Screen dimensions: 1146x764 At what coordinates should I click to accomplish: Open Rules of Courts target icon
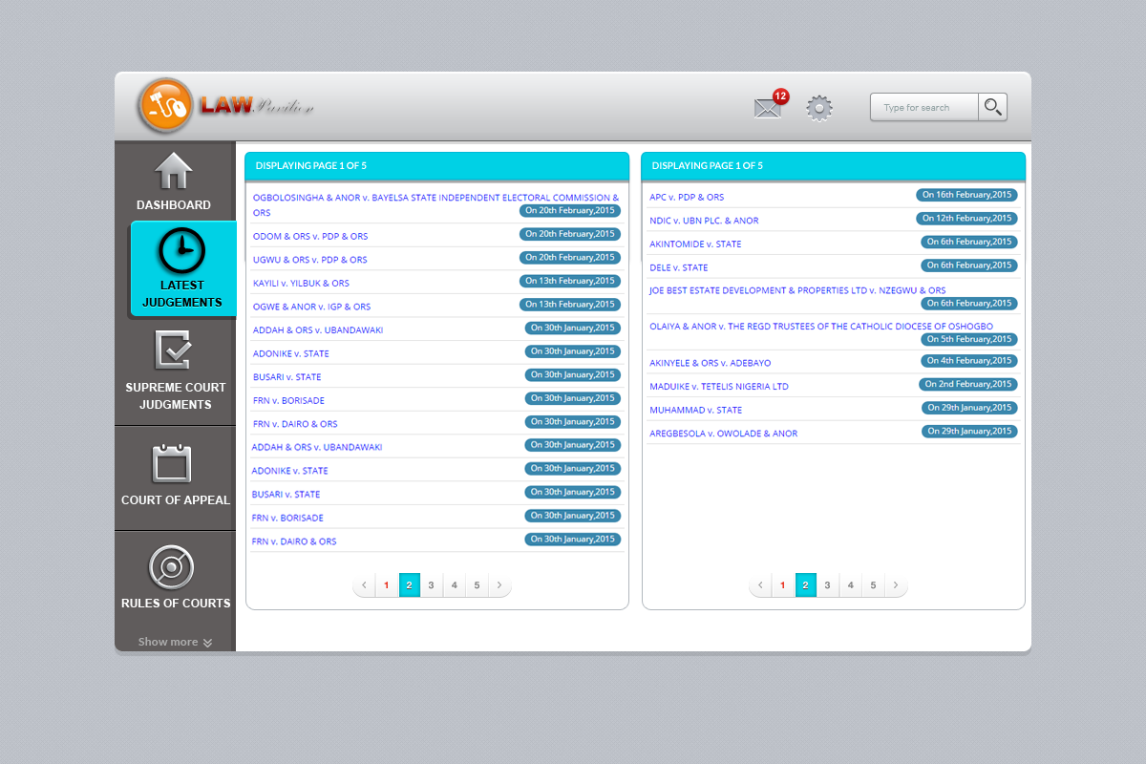coord(172,568)
